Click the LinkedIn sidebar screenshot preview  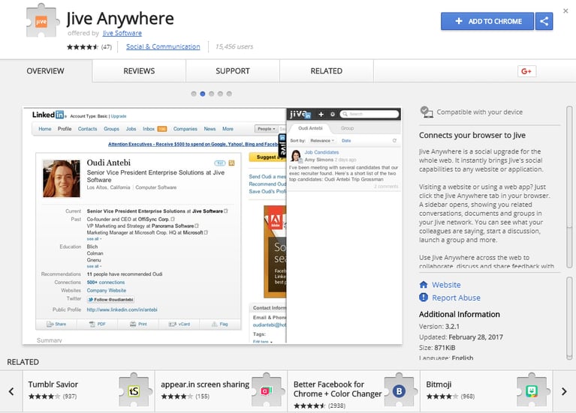tap(212, 226)
